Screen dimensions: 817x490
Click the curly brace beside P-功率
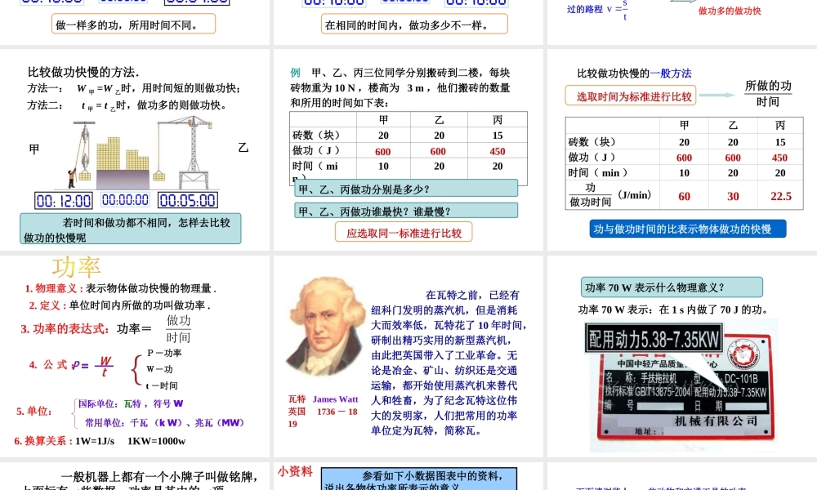point(136,369)
